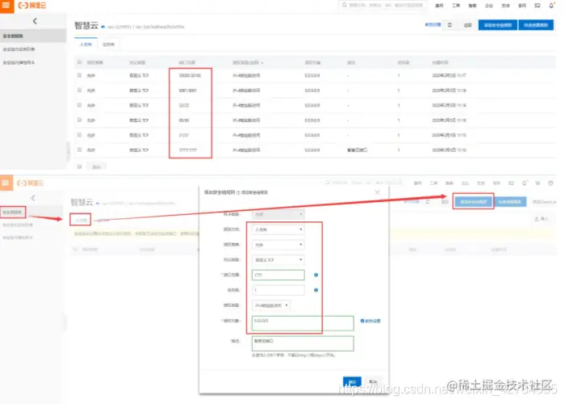Image resolution: width=565 pixels, height=404 pixels.
Task: Check the rule row with port 8081/8081
Action: point(80,90)
